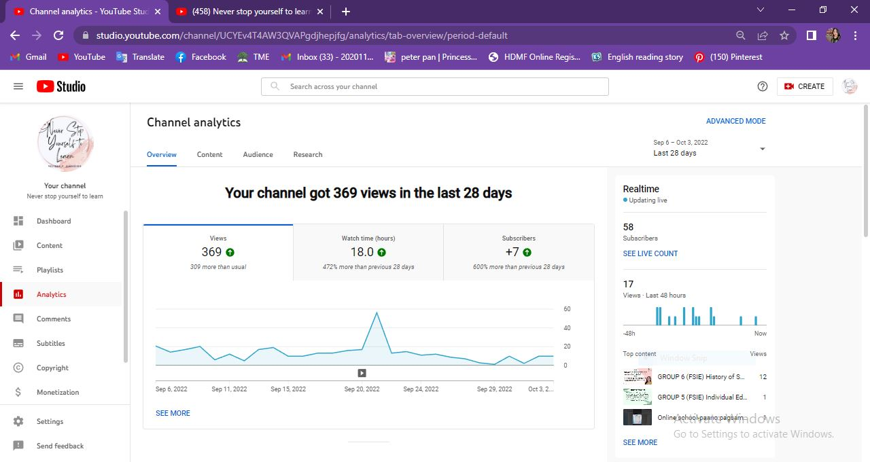
Task: Select Analytics in the sidebar
Action: pos(61,294)
